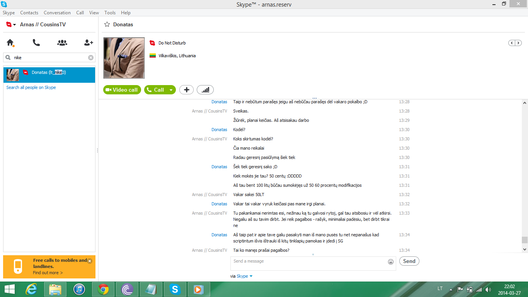Clear the search field with X icon
Screen dimensions: 528x297
91,58
